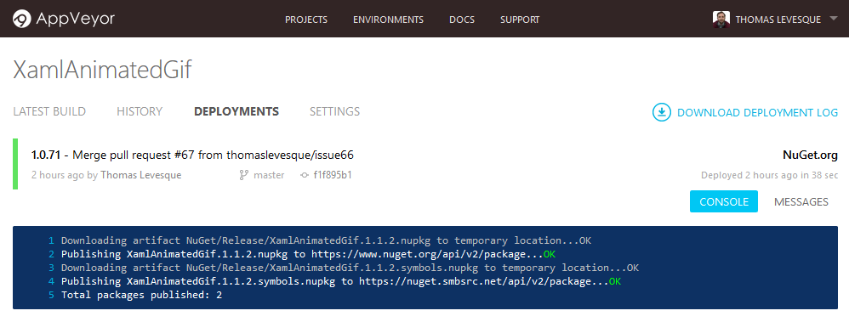
Task: Click the XamlAnimatedGif project title
Action: 102,70
